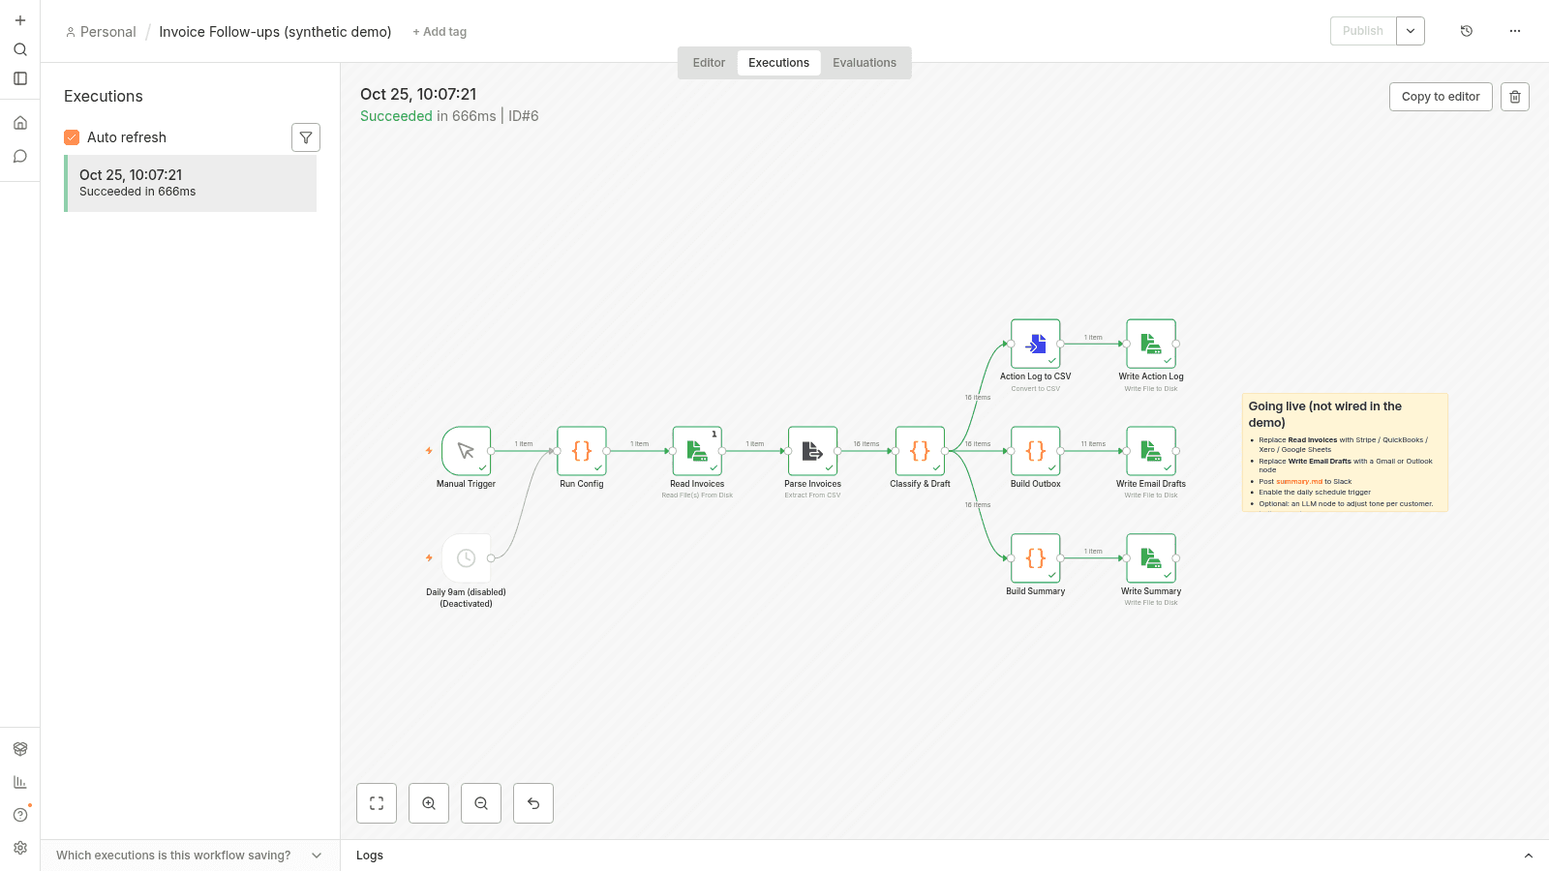Reset the canvas zoom with the undo arrow
Screen dimensions: 1549x871
(x=533, y=803)
